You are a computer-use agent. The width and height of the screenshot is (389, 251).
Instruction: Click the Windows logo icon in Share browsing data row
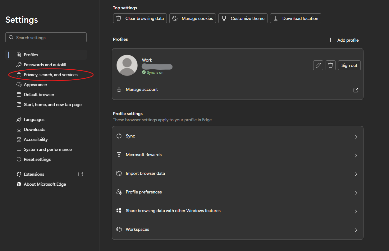click(x=119, y=211)
